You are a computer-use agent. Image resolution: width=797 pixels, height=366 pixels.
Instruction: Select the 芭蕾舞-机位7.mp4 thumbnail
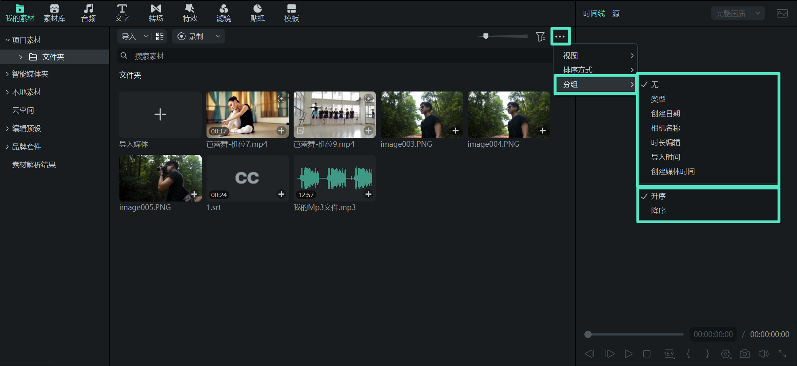tap(248, 114)
